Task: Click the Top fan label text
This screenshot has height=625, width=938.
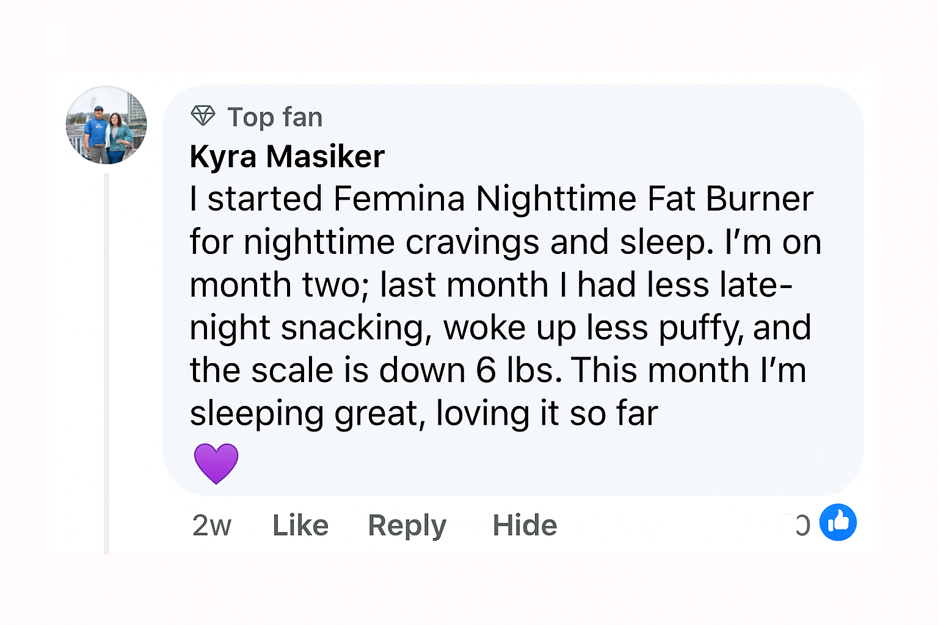Action: [275, 117]
